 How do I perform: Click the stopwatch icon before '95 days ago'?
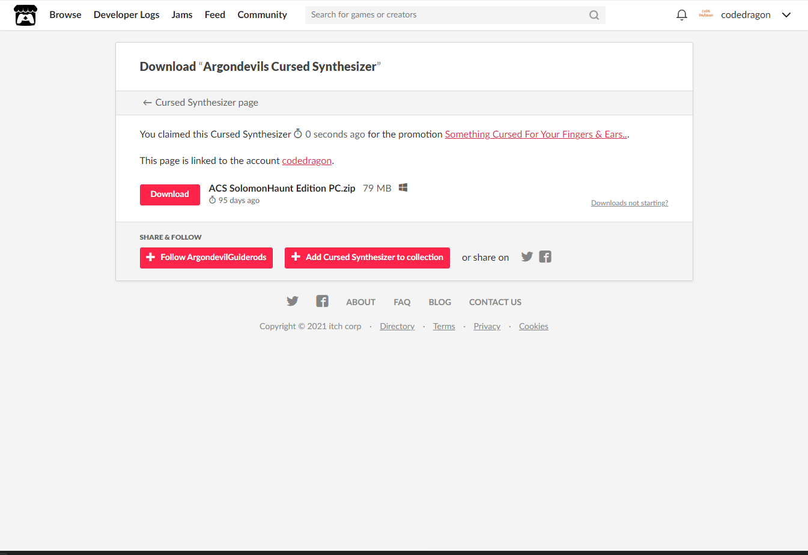[212, 200]
